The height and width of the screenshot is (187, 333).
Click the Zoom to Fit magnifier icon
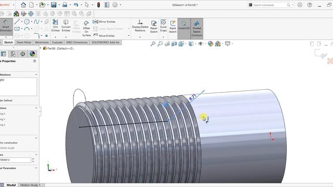(x=152, y=44)
